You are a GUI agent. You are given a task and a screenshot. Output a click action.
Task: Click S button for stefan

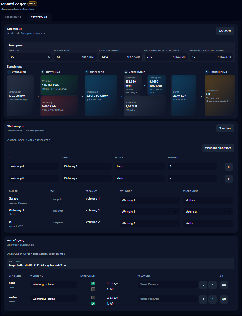point(203,299)
